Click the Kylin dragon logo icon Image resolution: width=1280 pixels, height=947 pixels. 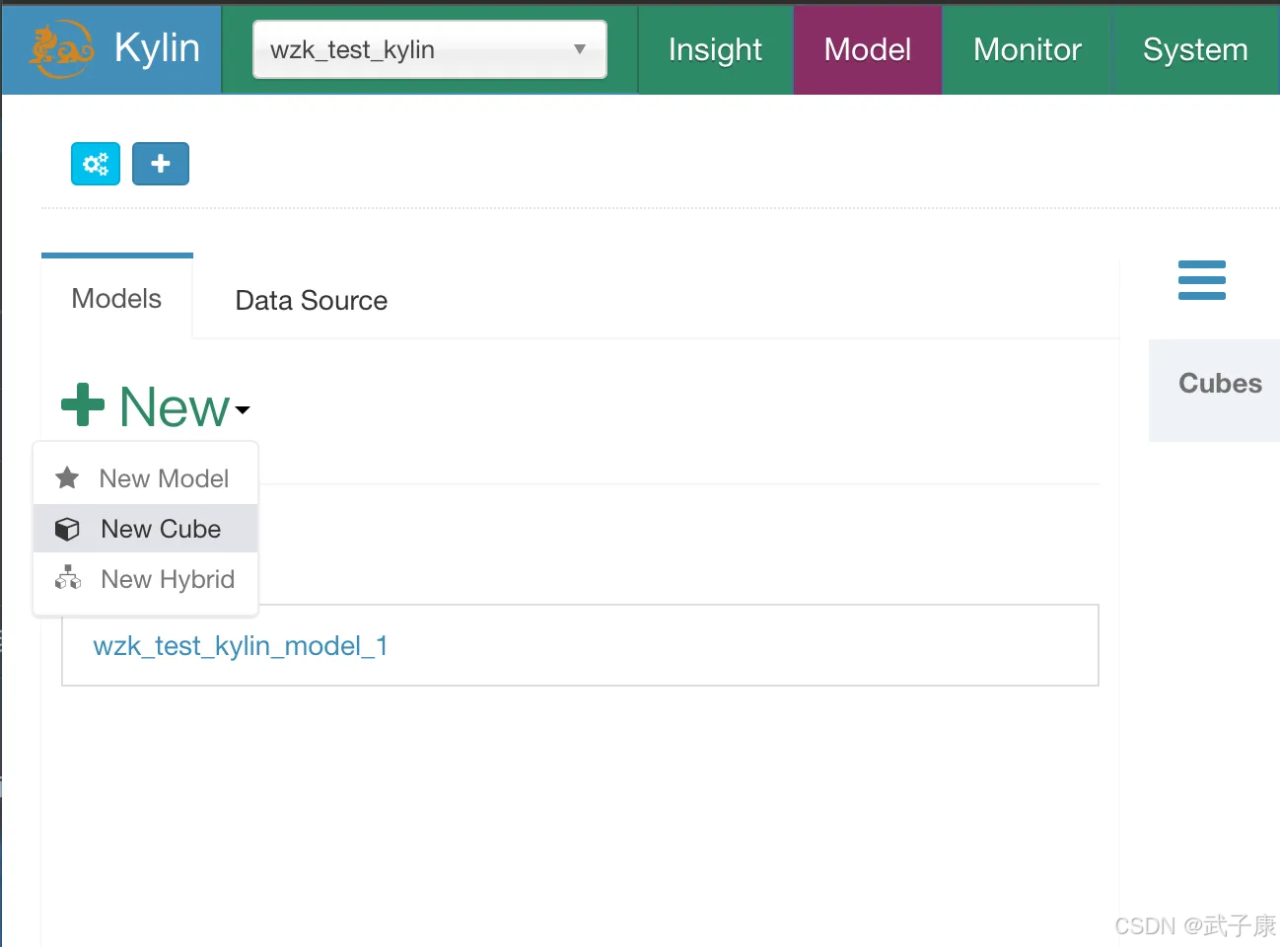[61, 49]
